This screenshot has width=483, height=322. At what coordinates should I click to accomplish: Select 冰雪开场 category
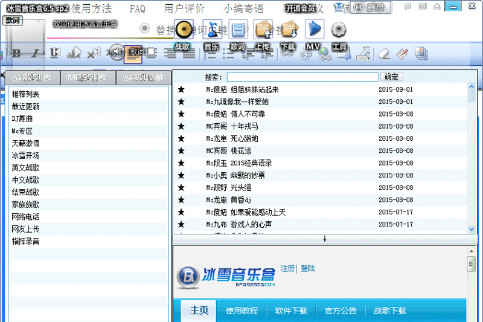(25, 155)
